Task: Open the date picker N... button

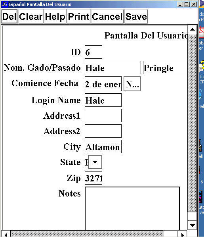Action: tap(132, 84)
